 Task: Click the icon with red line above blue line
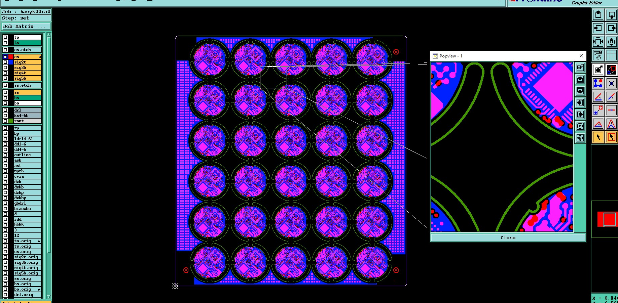(x=598, y=97)
